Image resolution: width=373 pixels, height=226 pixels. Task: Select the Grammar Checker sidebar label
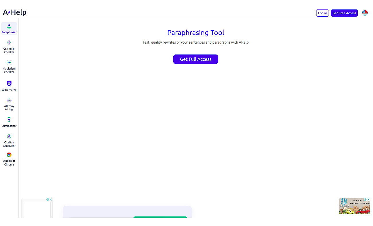9,50
